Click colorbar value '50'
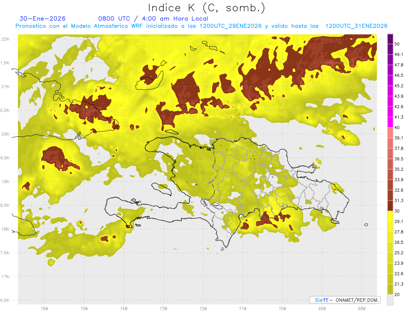The width and height of the screenshot is (406, 313). click(x=397, y=44)
